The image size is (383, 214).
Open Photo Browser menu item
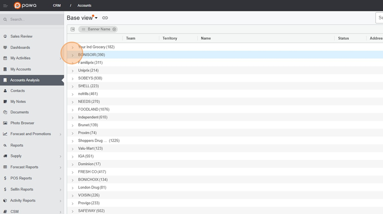[32, 123]
